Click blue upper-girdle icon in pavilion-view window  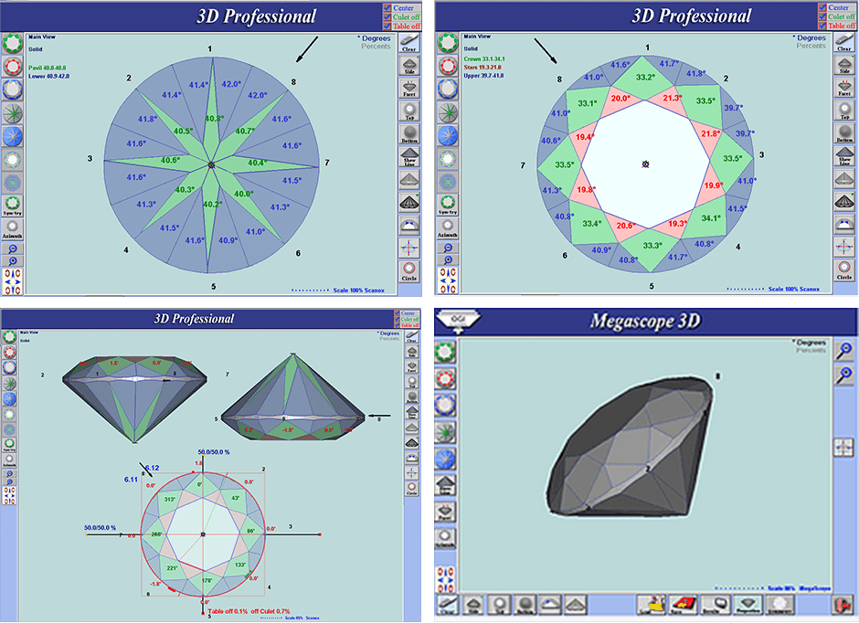(12, 90)
